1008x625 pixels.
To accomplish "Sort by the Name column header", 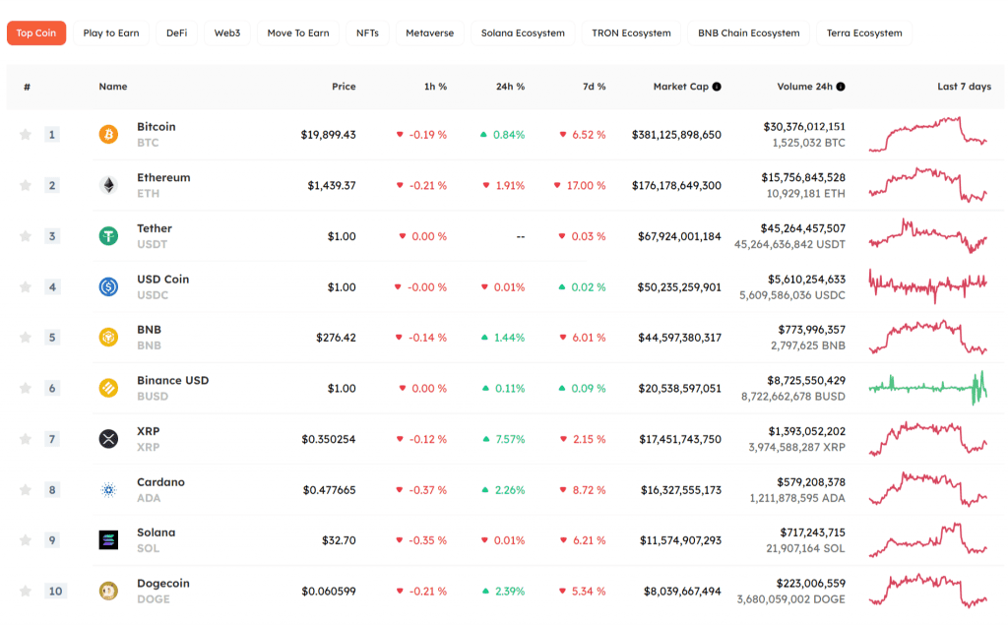I will 113,87.
